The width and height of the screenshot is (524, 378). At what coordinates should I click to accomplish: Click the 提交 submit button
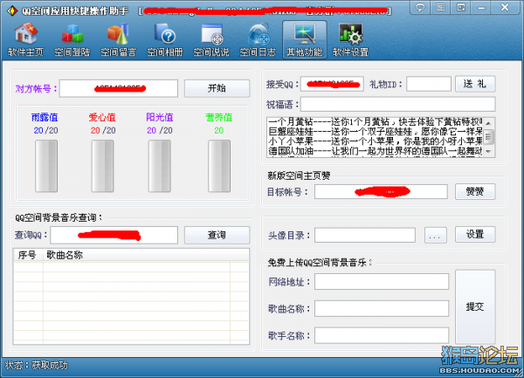click(475, 306)
